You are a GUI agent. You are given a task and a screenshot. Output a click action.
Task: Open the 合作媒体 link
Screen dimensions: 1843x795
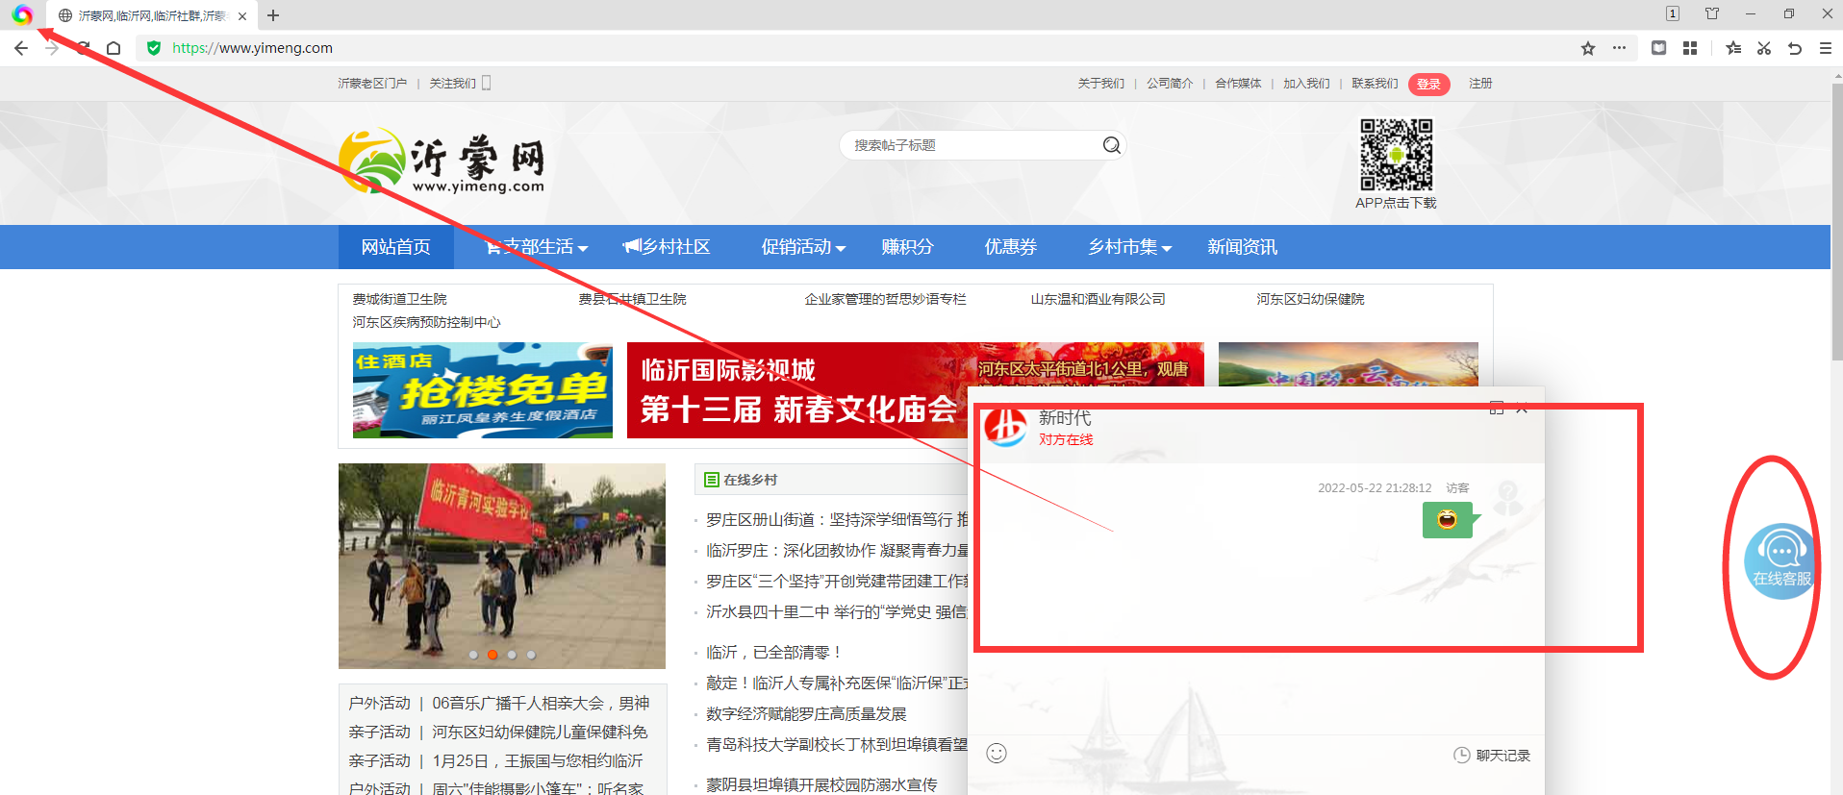1238,84
